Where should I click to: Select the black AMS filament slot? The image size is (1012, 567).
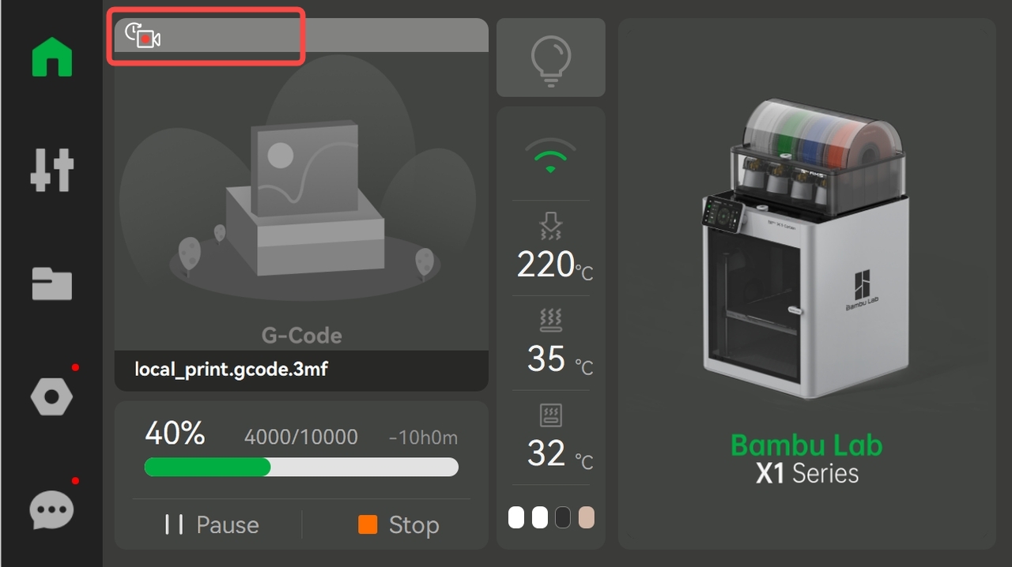point(562,518)
